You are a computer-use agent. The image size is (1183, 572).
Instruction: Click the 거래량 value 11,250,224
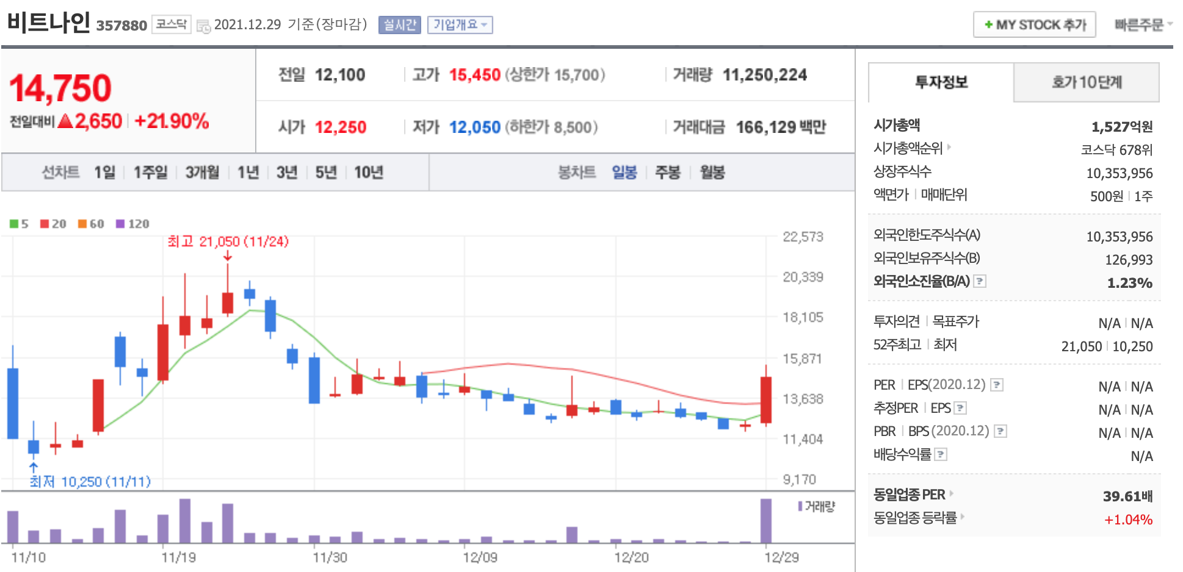765,75
